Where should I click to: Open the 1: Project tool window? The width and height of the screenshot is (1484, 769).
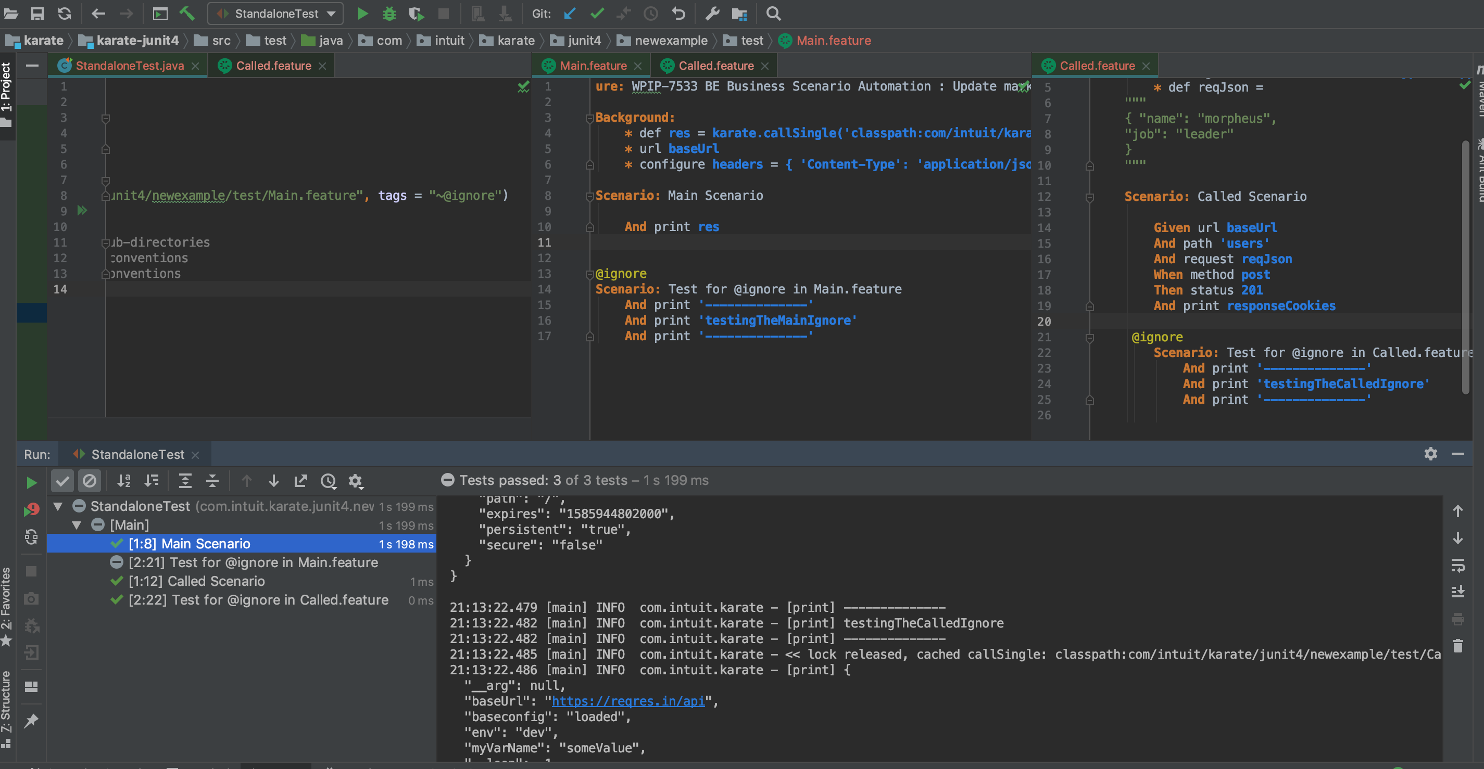click(x=7, y=95)
